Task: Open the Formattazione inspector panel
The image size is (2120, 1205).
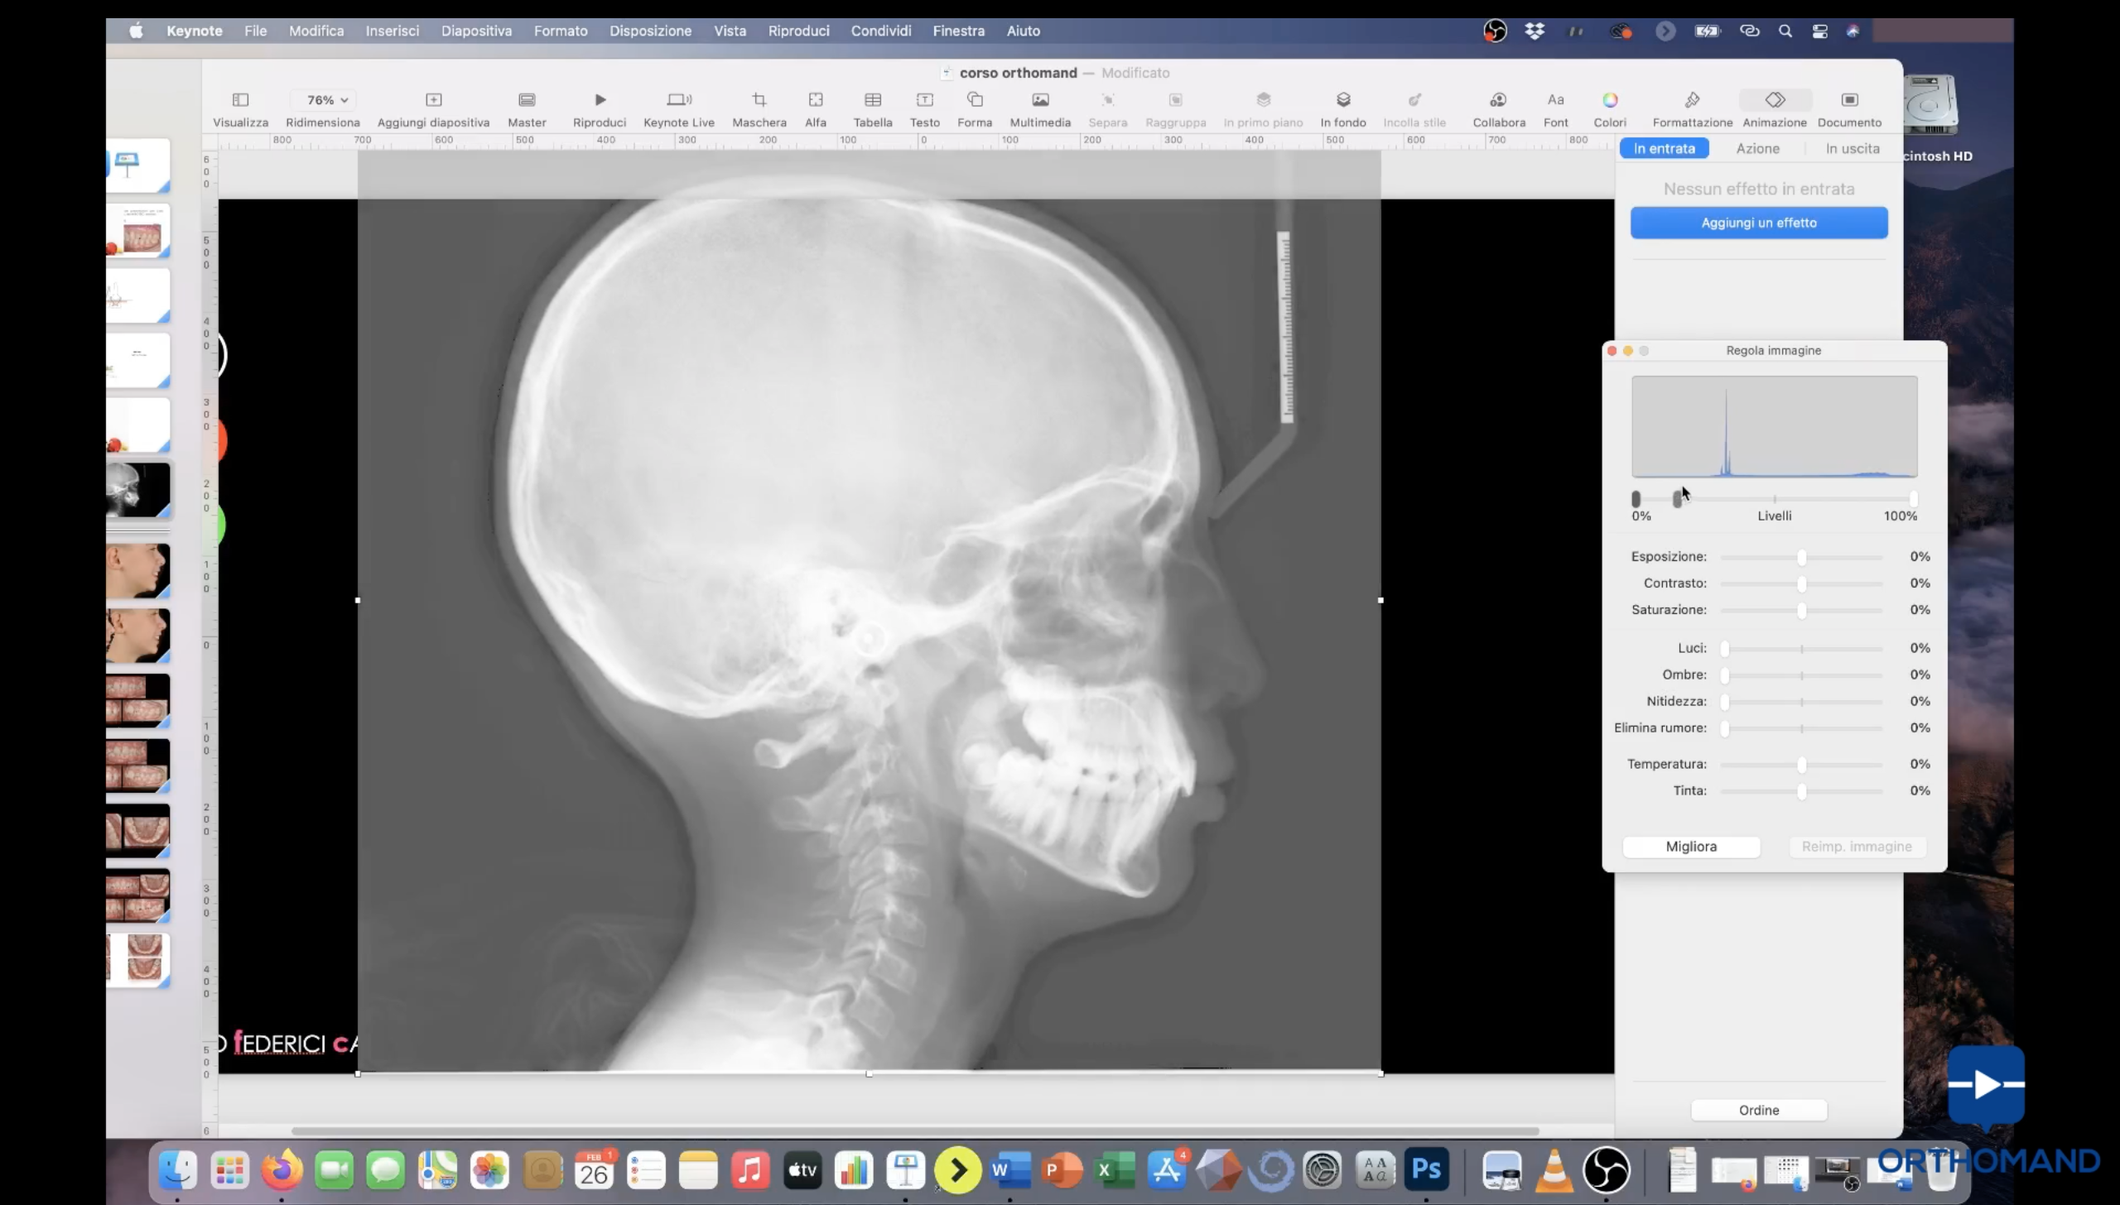Action: click(x=1692, y=100)
